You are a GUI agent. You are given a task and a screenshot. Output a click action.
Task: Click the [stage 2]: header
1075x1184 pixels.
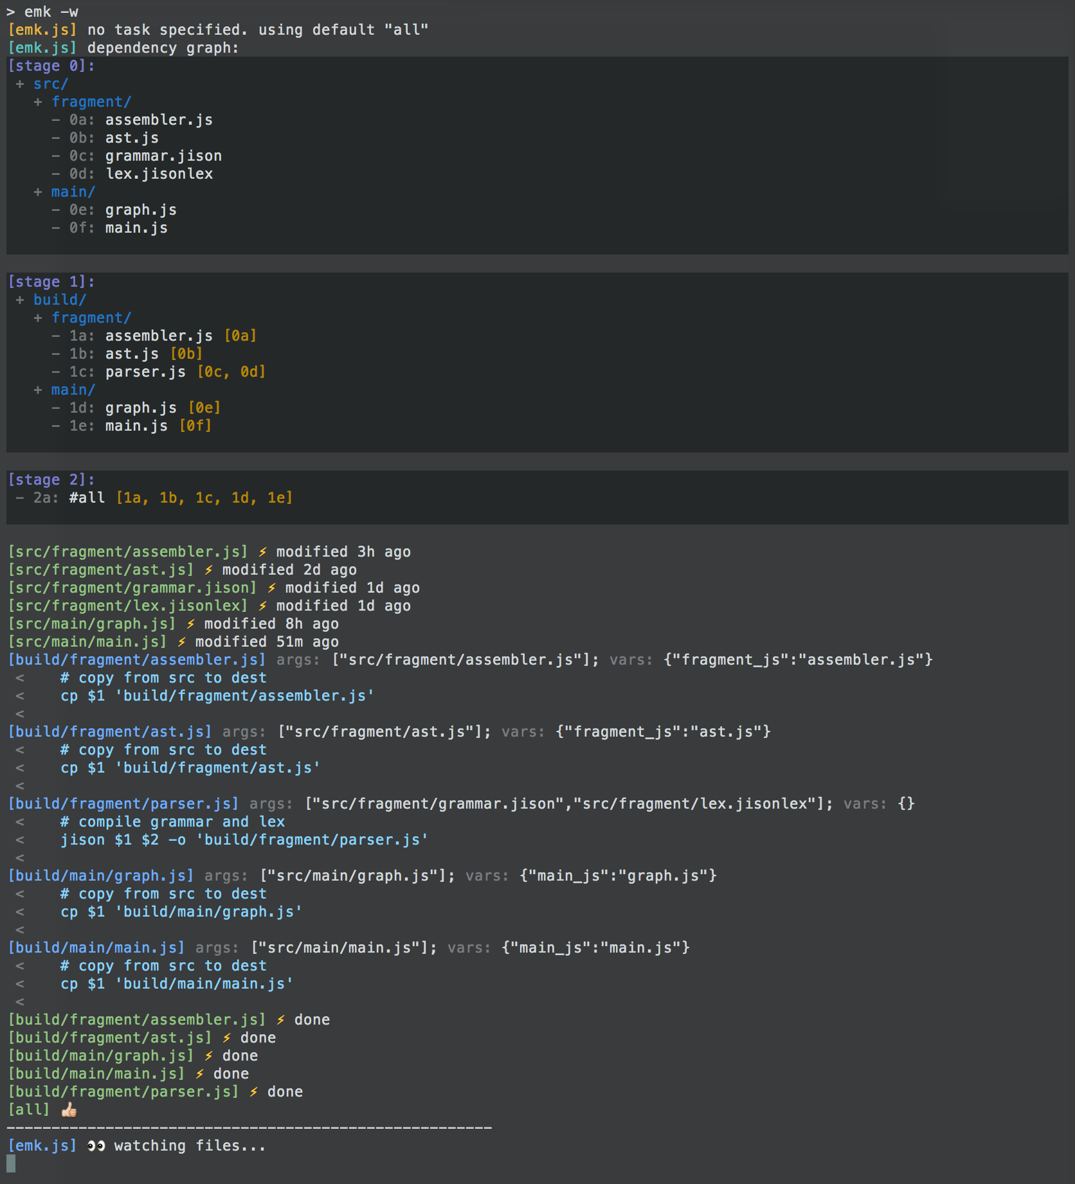tap(51, 480)
